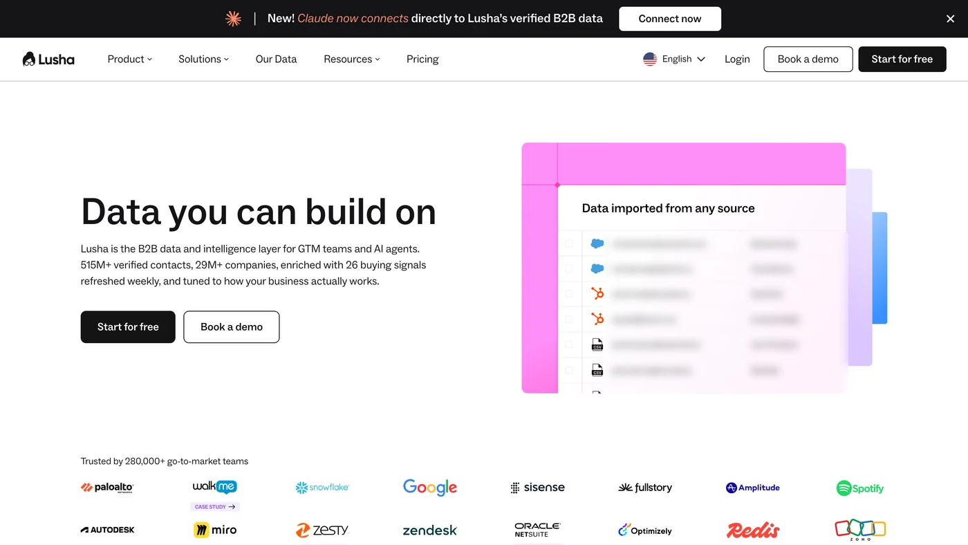968x545 pixels.
Task: Click the Snowflake logo
Action: click(x=322, y=488)
